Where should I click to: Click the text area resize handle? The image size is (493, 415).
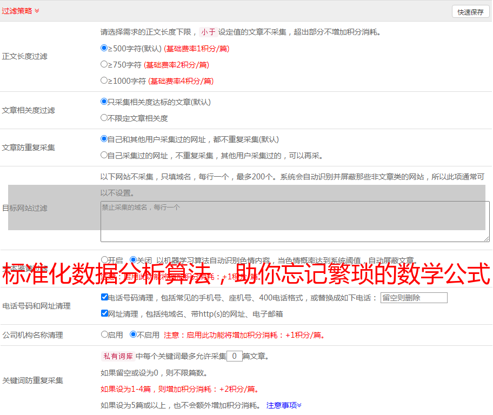487,239
